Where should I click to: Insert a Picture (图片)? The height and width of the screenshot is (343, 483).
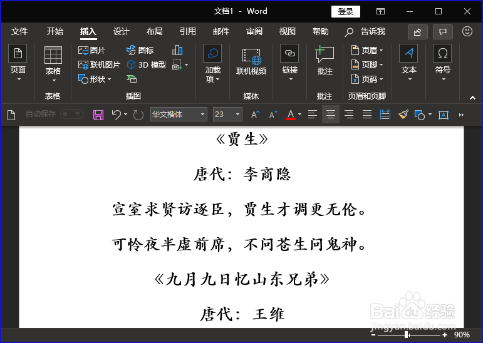tap(92, 51)
